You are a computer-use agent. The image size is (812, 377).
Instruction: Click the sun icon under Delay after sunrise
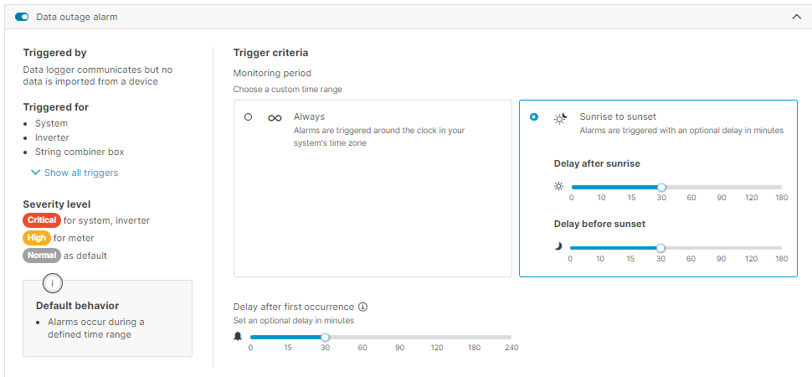[559, 187]
